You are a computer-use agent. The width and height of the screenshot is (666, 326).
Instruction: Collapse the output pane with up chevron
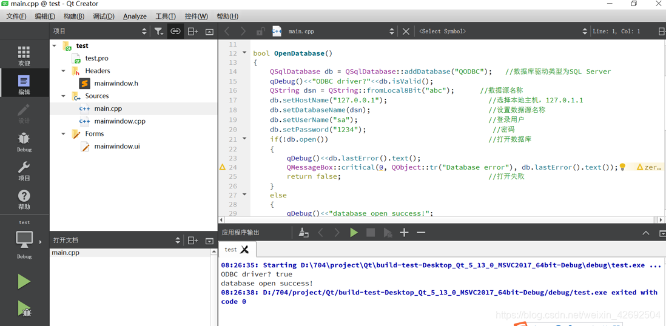[645, 233]
